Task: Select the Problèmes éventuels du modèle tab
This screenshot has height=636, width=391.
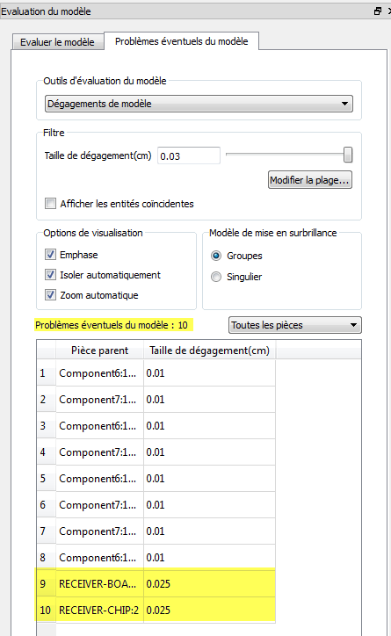Action: (x=181, y=41)
